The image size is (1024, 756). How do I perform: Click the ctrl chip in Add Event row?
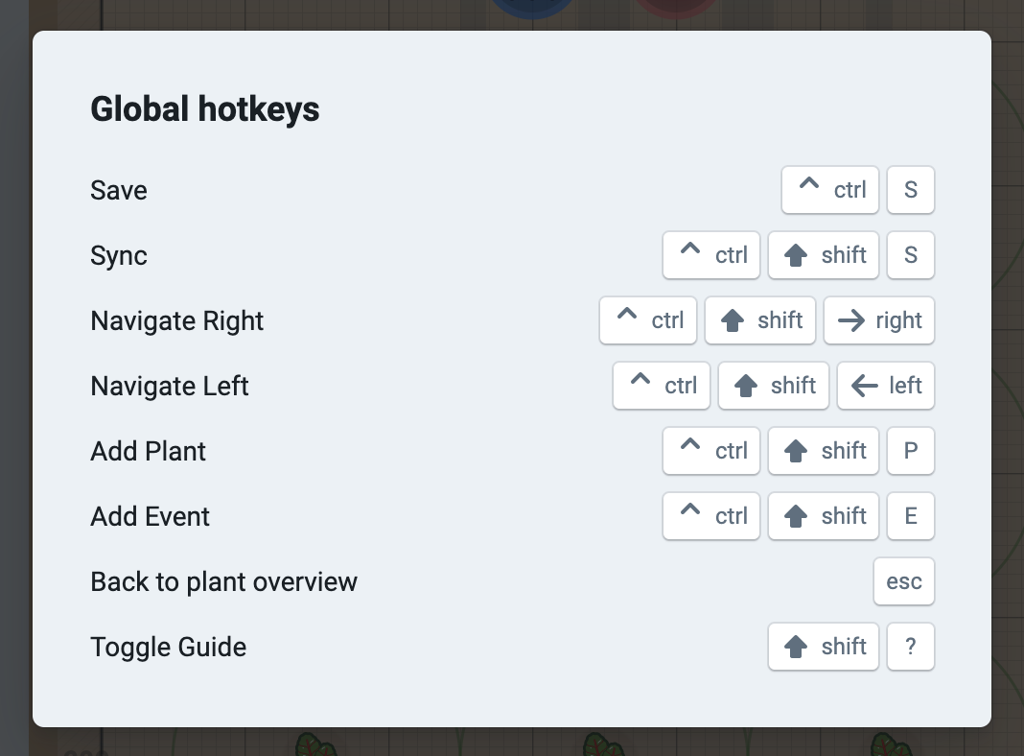pos(710,516)
